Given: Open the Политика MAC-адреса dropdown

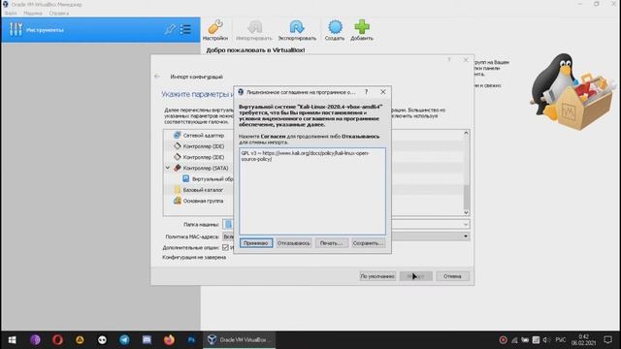Looking at the screenshot, I should tap(466, 237).
